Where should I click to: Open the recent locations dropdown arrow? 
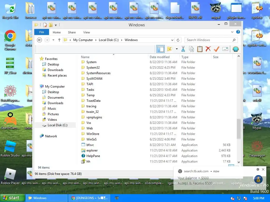[53, 40]
